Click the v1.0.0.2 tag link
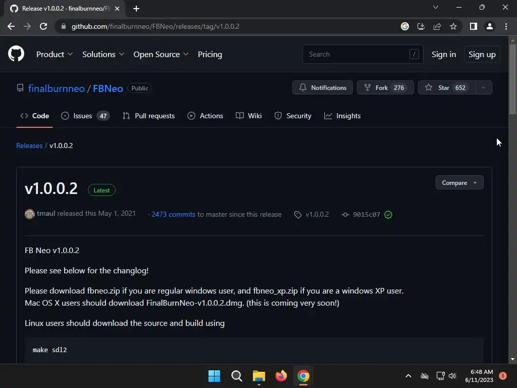This screenshot has width=517, height=388. pos(312,214)
